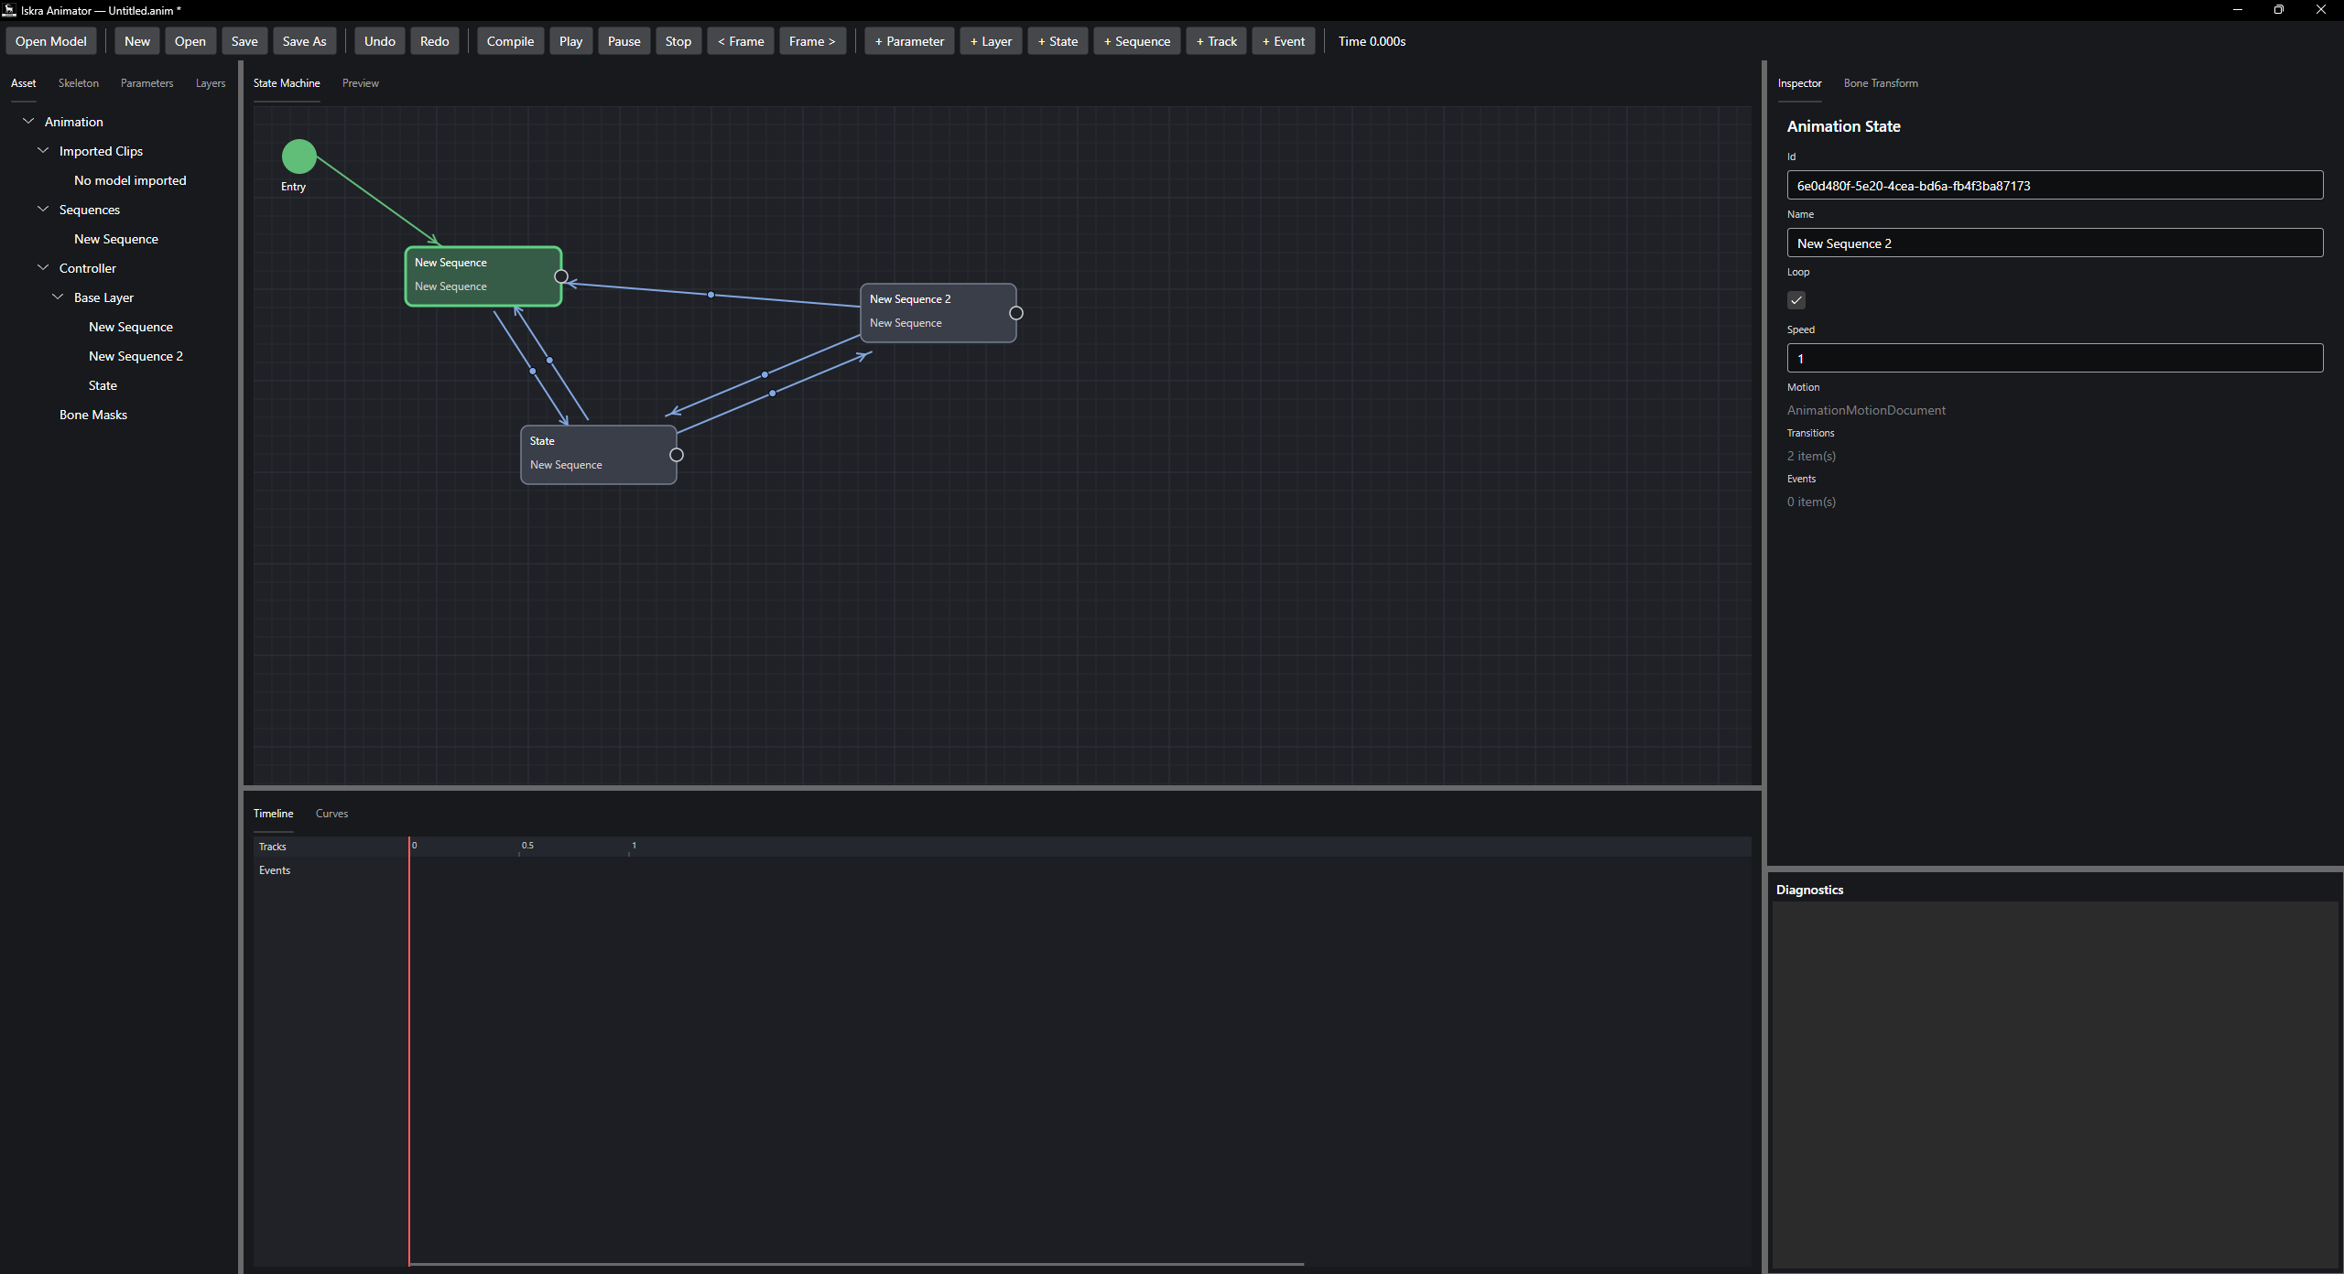This screenshot has height=1274, width=2344.
Task: Click 'No model imported' tree entry
Action: coord(130,180)
